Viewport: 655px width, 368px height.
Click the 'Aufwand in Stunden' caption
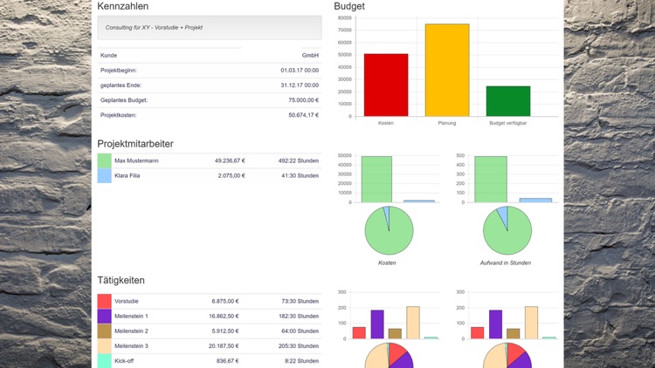(x=506, y=262)
